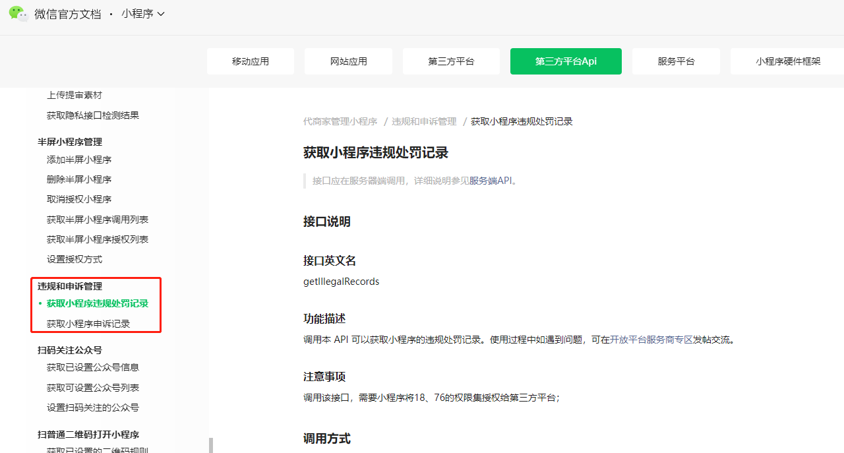844x453 pixels.
Task: Select 获取已设置公众号信息 page
Action: 90,367
